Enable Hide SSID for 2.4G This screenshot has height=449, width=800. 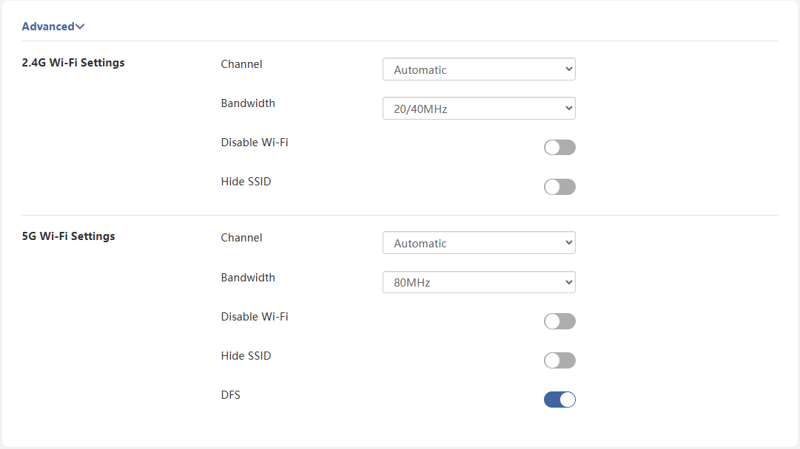559,187
